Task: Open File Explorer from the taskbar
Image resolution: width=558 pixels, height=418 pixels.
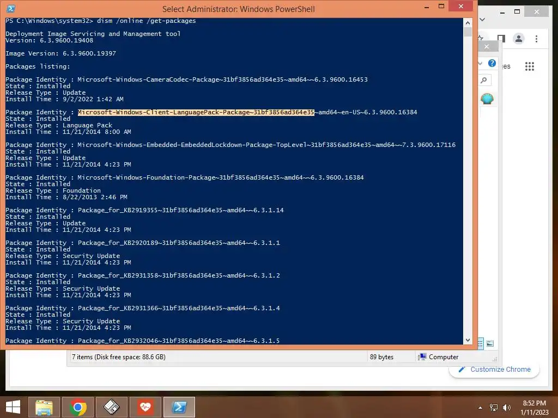Action: [44, 407]
